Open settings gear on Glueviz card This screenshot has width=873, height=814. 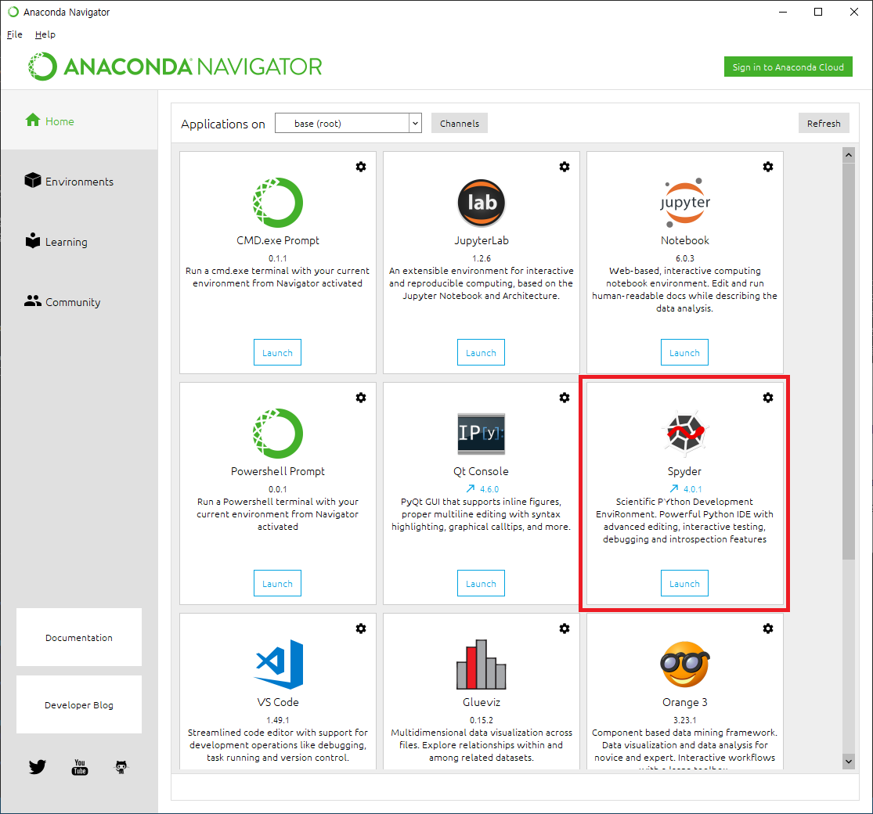[565, 629]
